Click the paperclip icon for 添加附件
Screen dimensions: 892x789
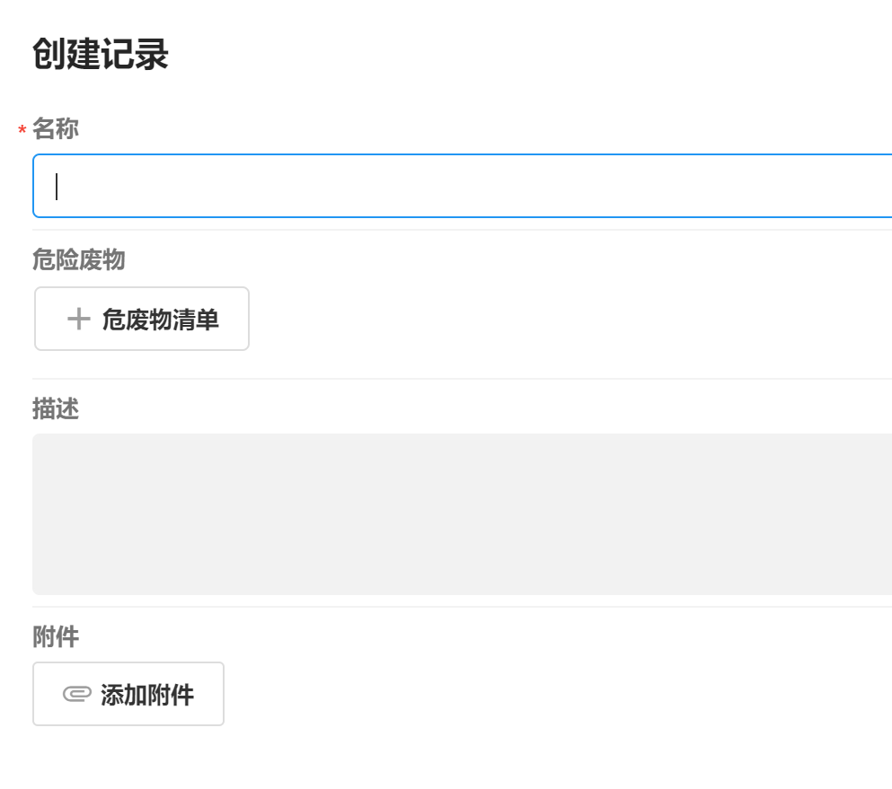click(77, 694)
